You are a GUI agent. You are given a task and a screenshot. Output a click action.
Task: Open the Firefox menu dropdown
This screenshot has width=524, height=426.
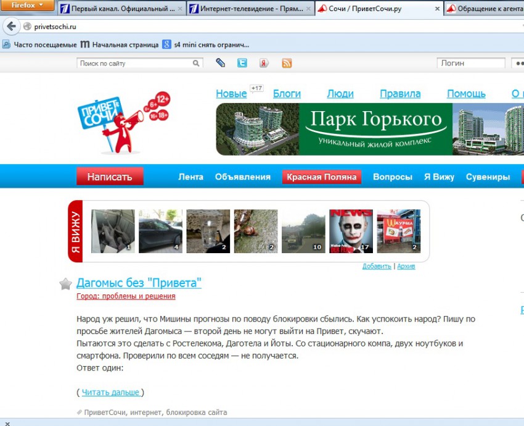click(x=28, y=6)
